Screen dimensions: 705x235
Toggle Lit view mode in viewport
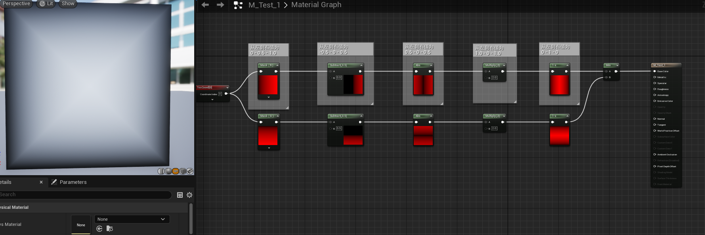47,4
